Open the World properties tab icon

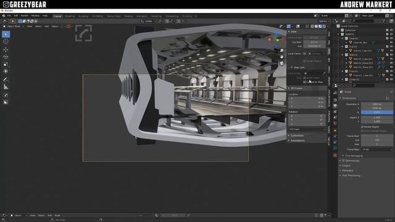pyautogui.click(x=335, y=123)
